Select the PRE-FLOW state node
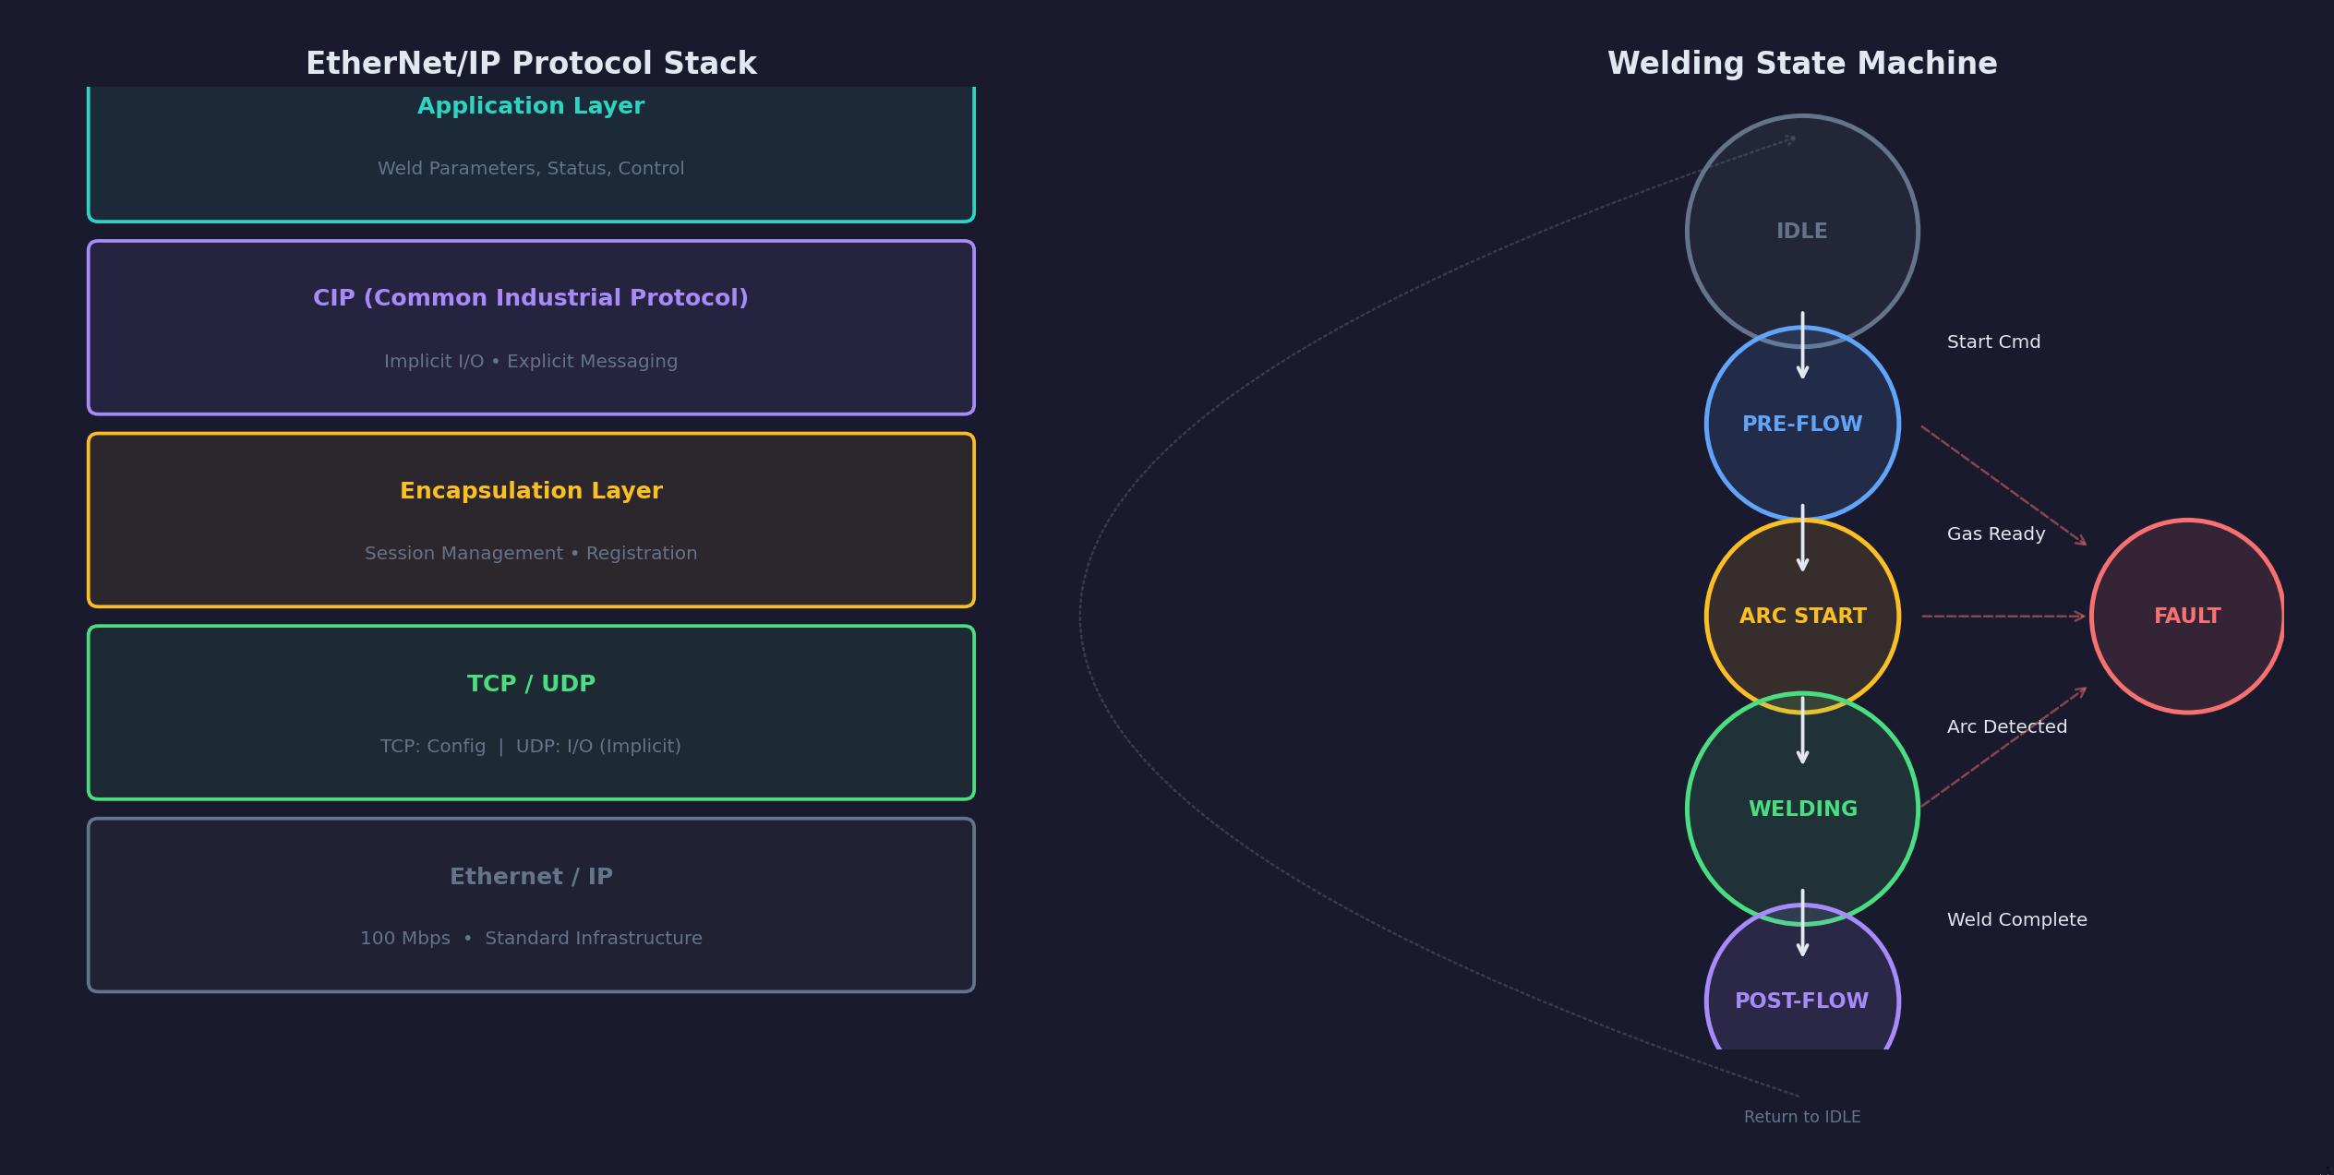The height and width of the screenshot is (1175, 2334). pos(1801,424)
